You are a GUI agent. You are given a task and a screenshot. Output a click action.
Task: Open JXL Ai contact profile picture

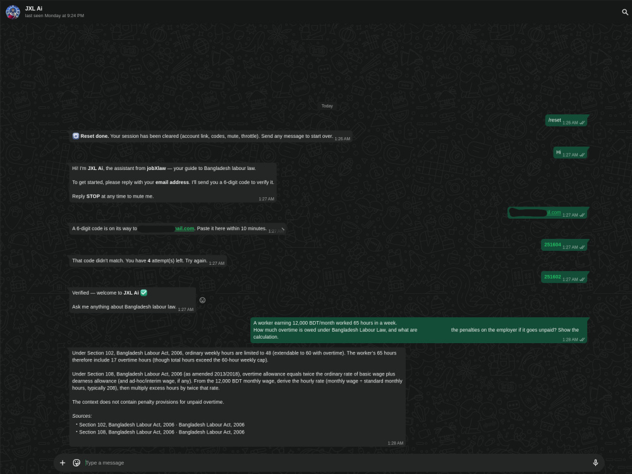tap(13, 11)
